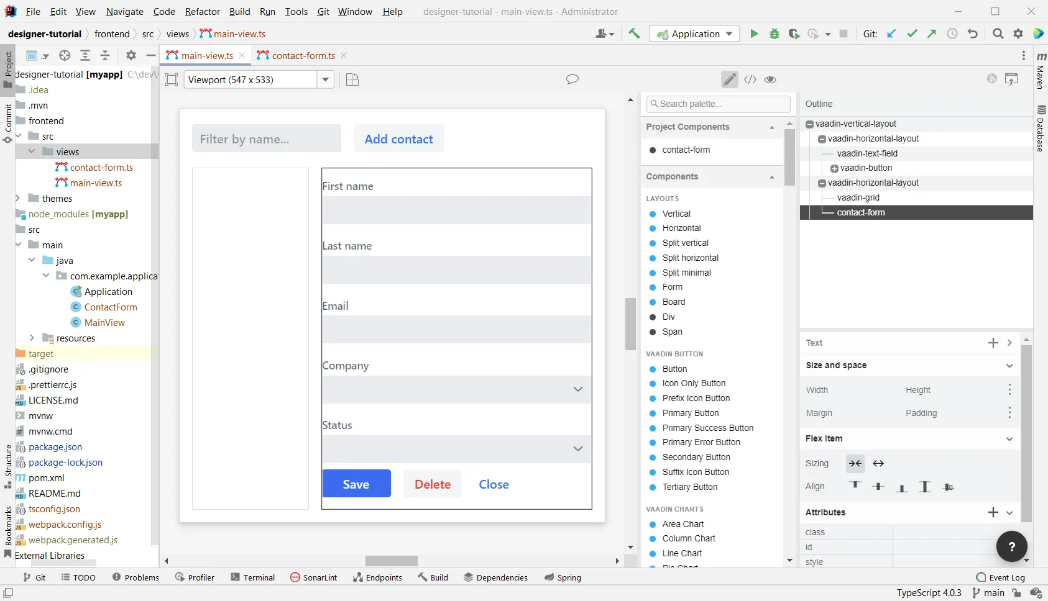Click the Debug bug icon
The width and height of the screenshot is (1048, 601).
[774, 34]
